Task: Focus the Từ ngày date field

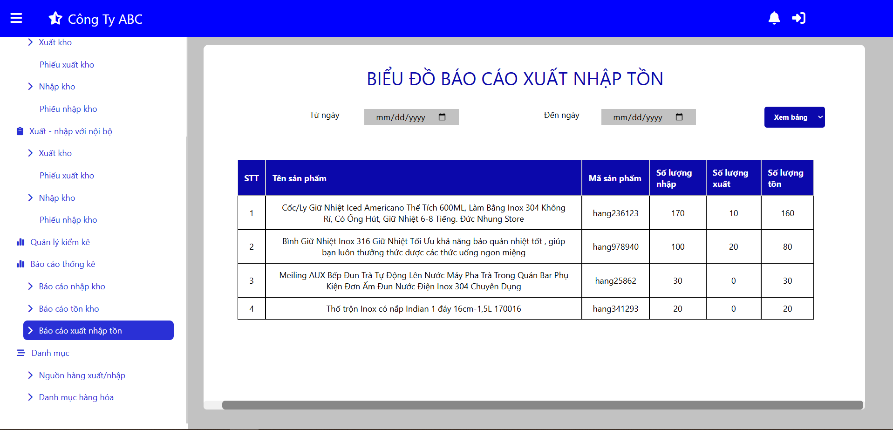Action: [411, 117]
